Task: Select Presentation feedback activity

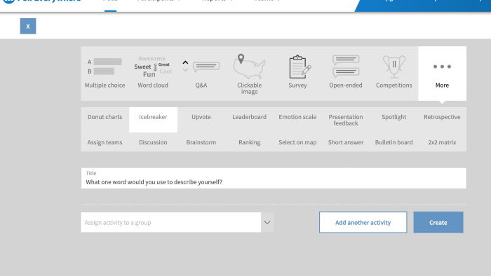Action: coord(346,120)
